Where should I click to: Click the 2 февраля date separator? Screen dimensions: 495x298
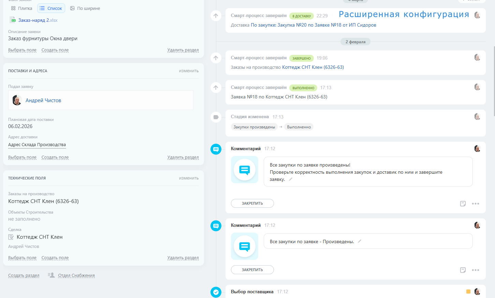[355, 42]
